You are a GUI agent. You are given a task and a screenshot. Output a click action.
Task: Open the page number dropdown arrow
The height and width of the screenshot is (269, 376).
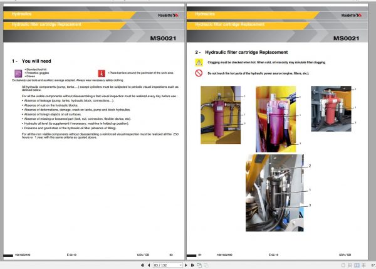(x=181, y=265)
